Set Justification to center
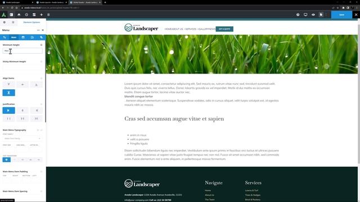 (22, 111)
